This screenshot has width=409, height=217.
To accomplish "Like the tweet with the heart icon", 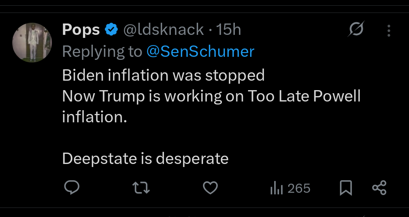I will (211, 188).
